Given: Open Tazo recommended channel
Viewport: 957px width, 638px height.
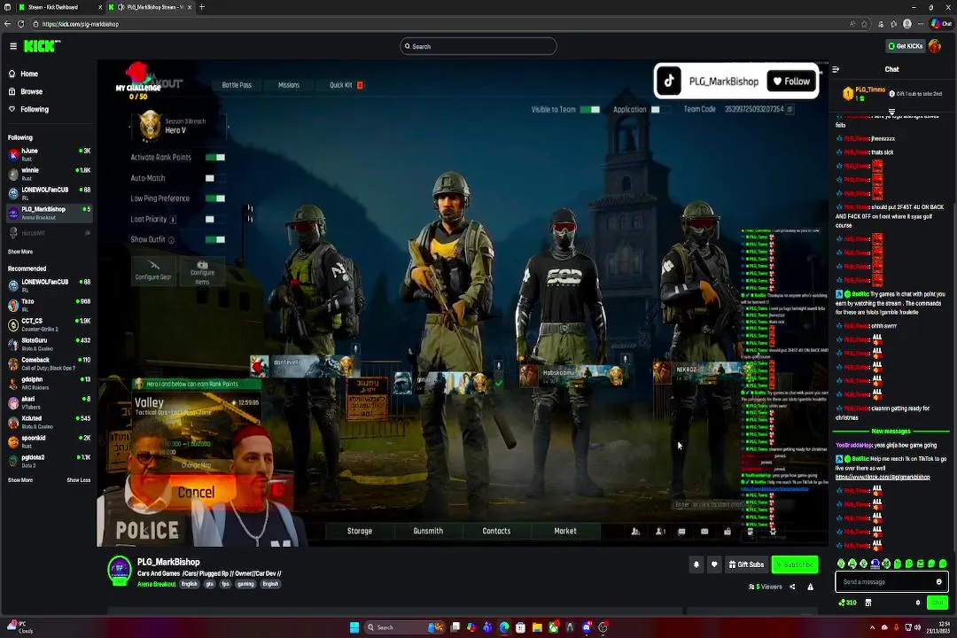Looking at the screenshot, I should [49, 305].
